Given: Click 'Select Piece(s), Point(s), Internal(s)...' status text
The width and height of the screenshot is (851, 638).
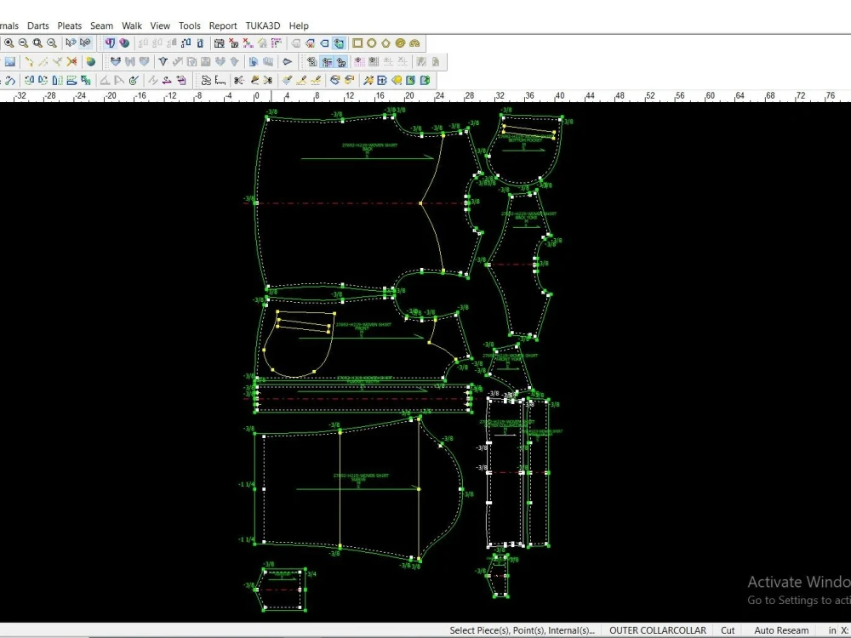Looking at the screenshot, I should (x=522, y=630).
